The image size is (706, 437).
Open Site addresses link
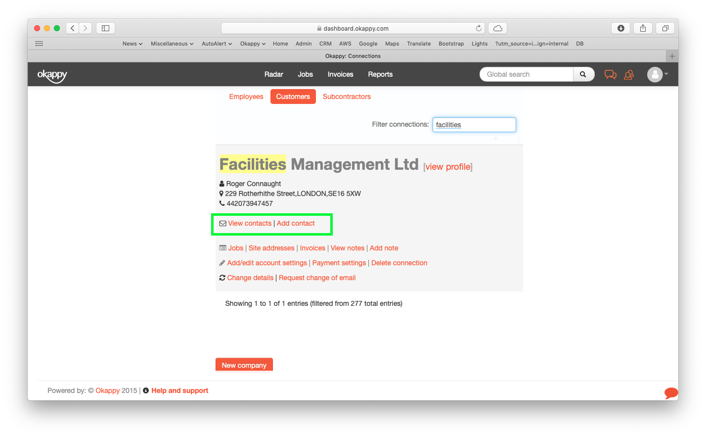(x=271, y=248)
